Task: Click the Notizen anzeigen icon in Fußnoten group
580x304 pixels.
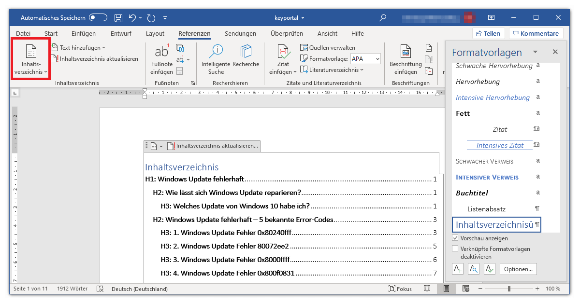Action: click(179, 71)
